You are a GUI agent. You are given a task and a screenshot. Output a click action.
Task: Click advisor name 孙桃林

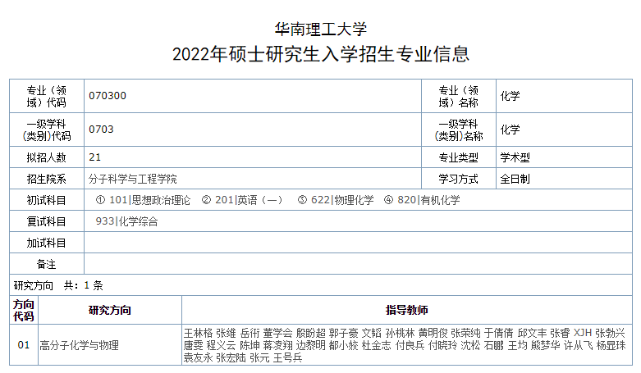(400, 333)
